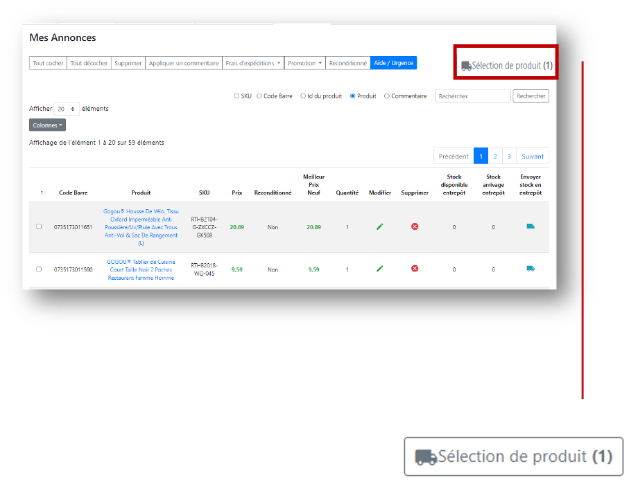
Task: Click the enlarged Sélection de produit truck button
Action: 513,457
